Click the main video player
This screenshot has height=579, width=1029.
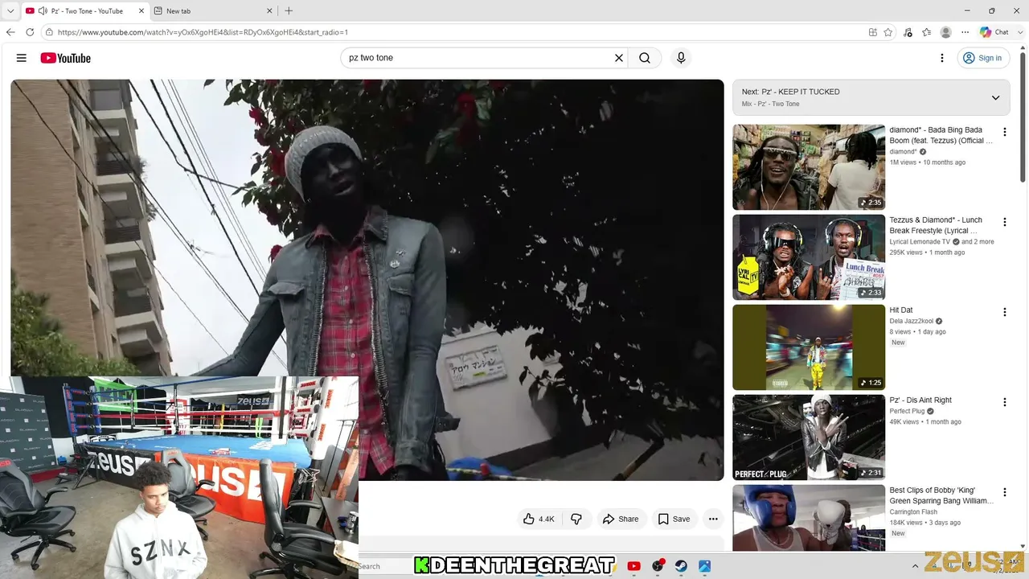coord(367,280)
